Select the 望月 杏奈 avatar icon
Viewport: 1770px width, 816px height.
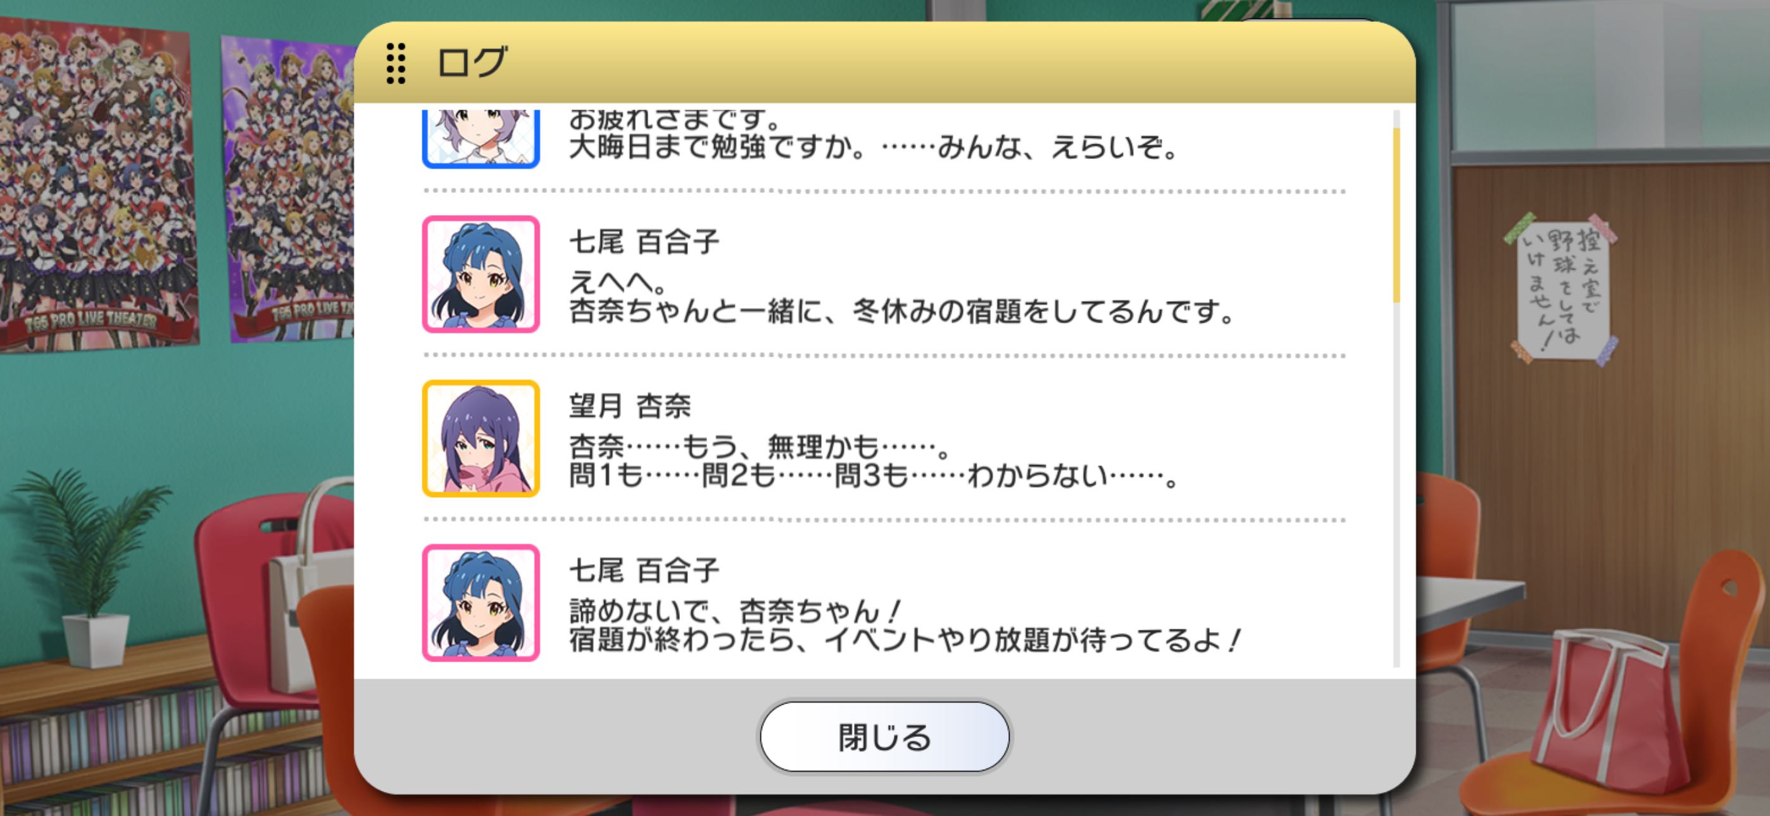[481, 438]
